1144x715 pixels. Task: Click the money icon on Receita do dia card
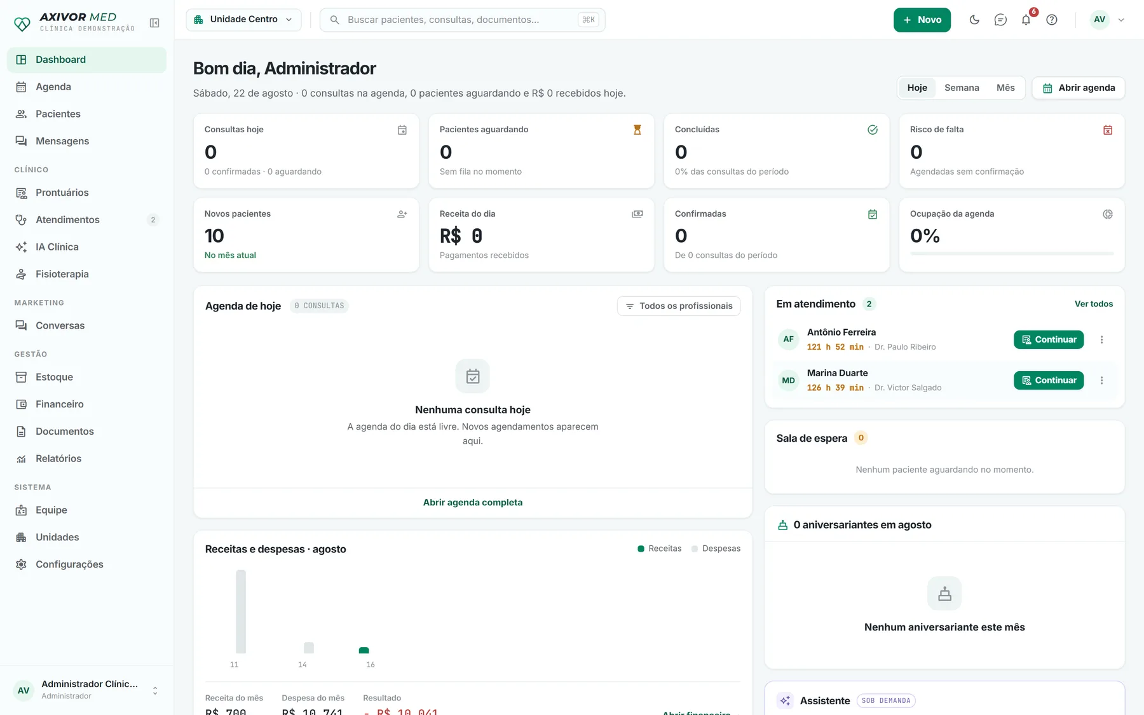[x=637, y=214]
